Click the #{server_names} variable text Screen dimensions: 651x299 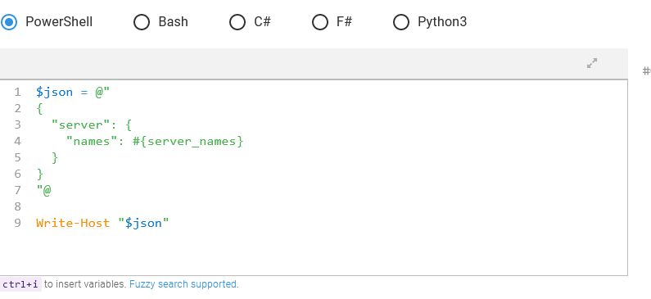(188, 141)
